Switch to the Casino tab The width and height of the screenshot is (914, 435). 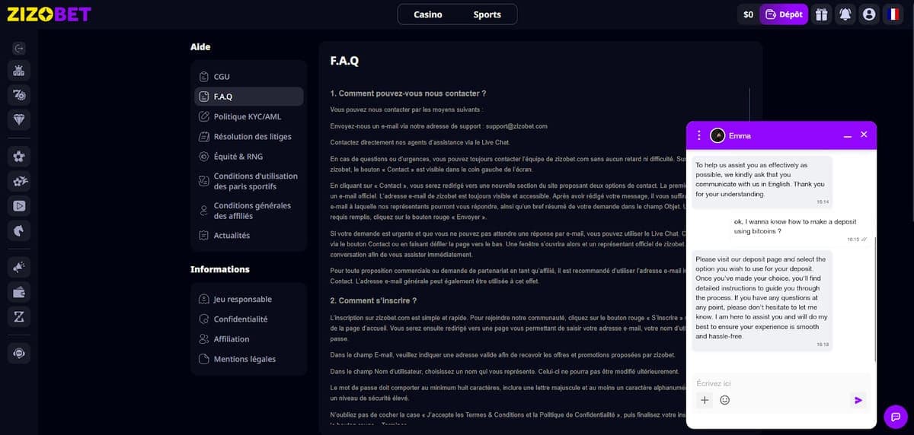coord(427,14)
